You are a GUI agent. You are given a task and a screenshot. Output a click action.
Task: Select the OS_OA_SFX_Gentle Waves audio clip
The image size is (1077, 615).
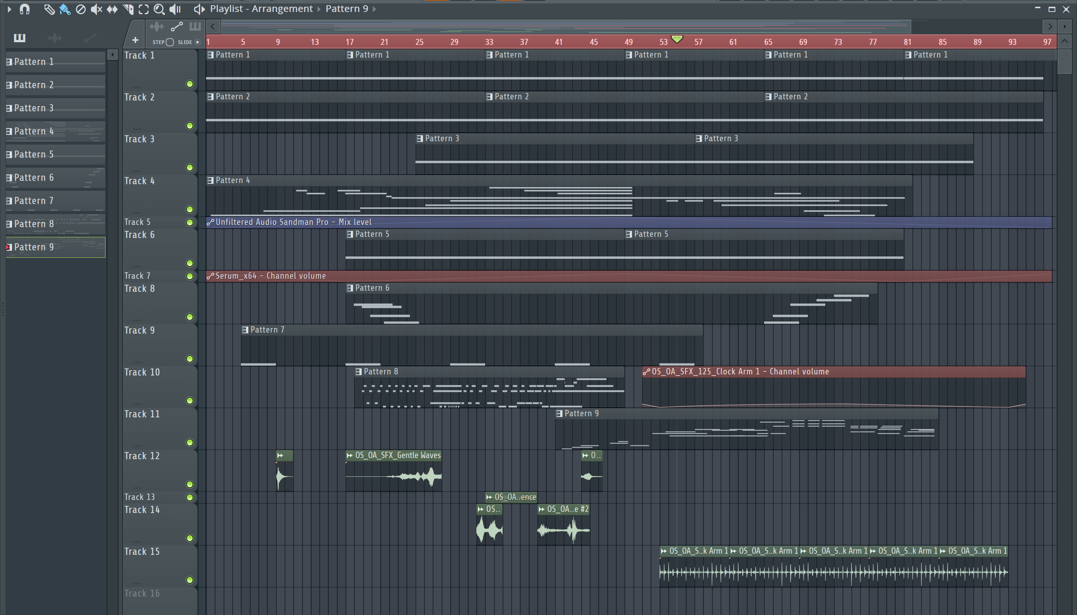coord(394,470)
